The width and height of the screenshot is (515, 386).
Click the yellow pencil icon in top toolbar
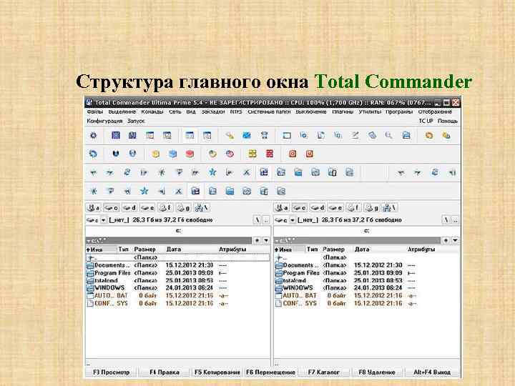click(230, 135)
